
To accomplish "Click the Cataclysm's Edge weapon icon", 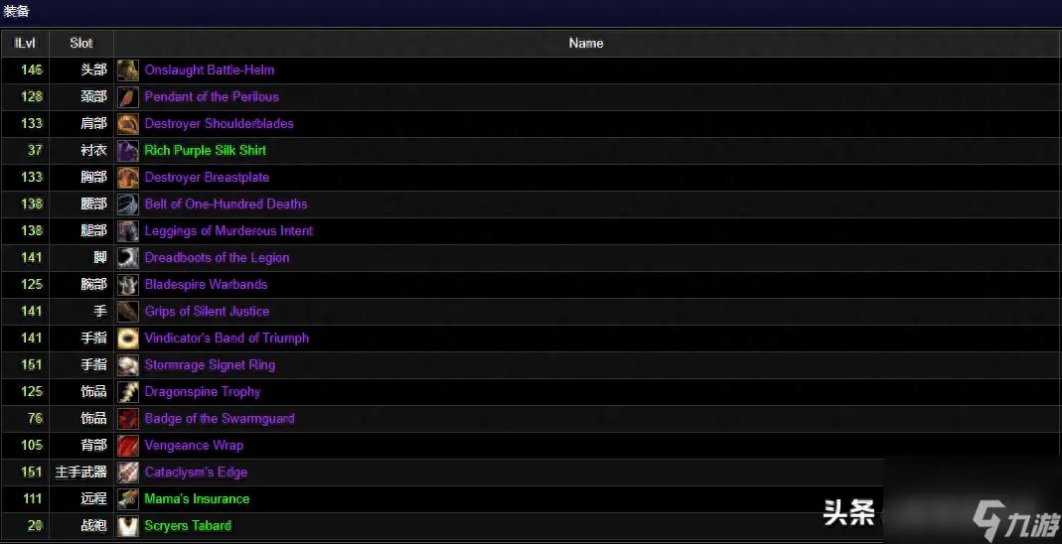I will pos(127,473).
